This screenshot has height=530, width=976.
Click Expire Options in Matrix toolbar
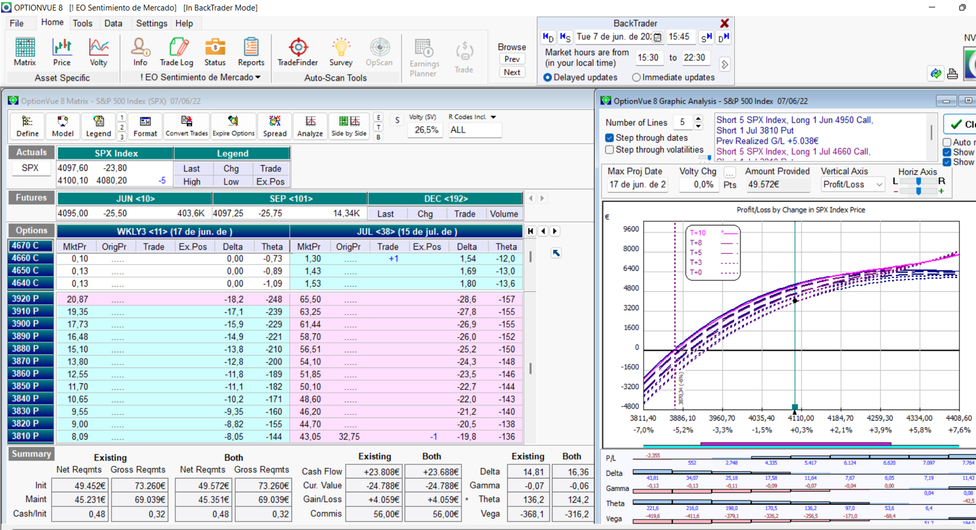[x=233, y=126]
